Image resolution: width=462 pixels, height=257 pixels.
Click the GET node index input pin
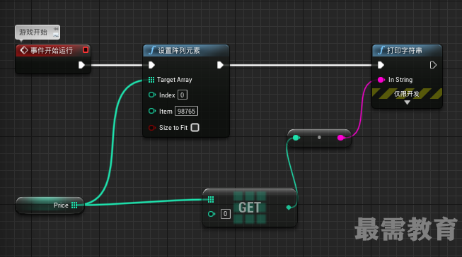[212, 214]
